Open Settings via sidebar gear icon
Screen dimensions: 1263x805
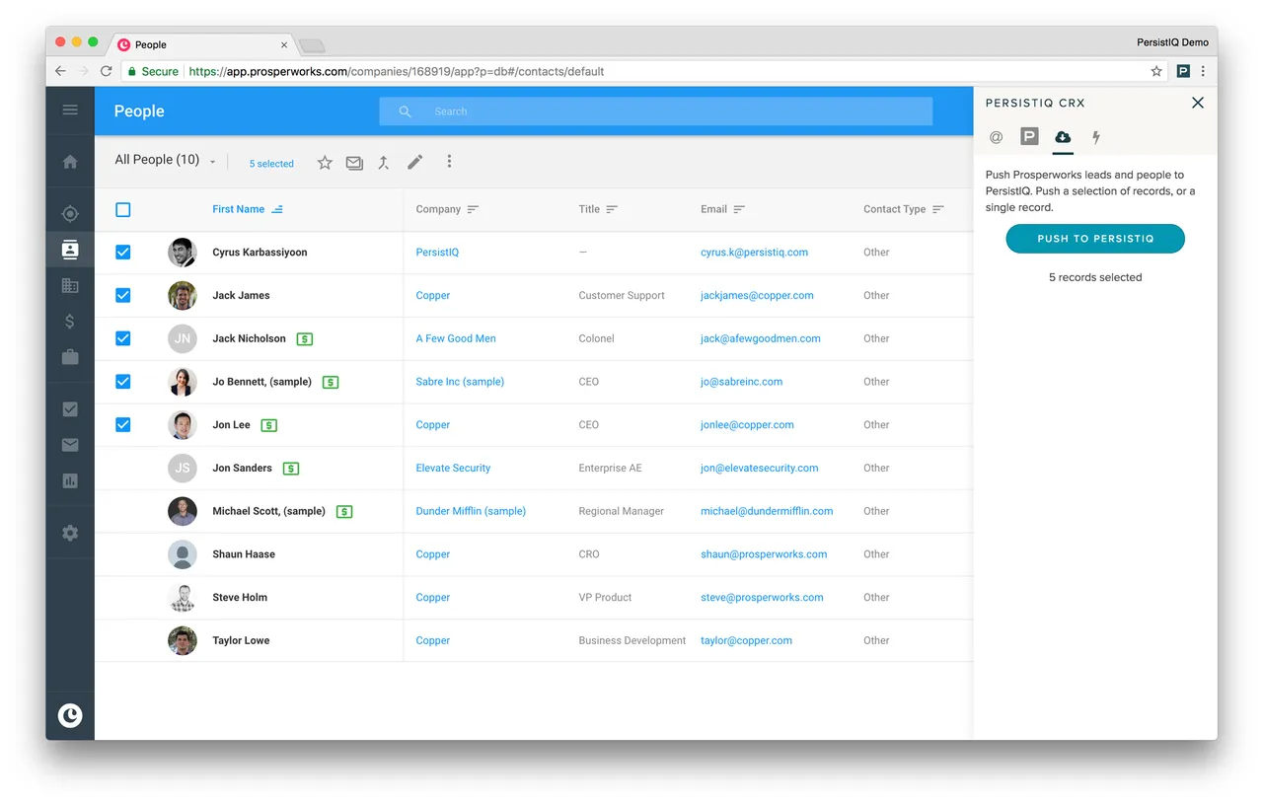coord(70,533)
